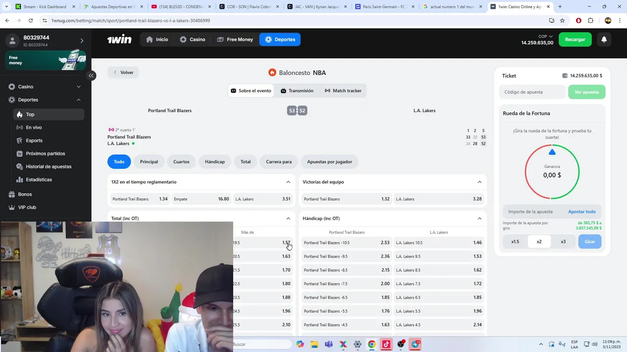
Task: Click the Importe de la apuesta field
Action: click(534, 212)
